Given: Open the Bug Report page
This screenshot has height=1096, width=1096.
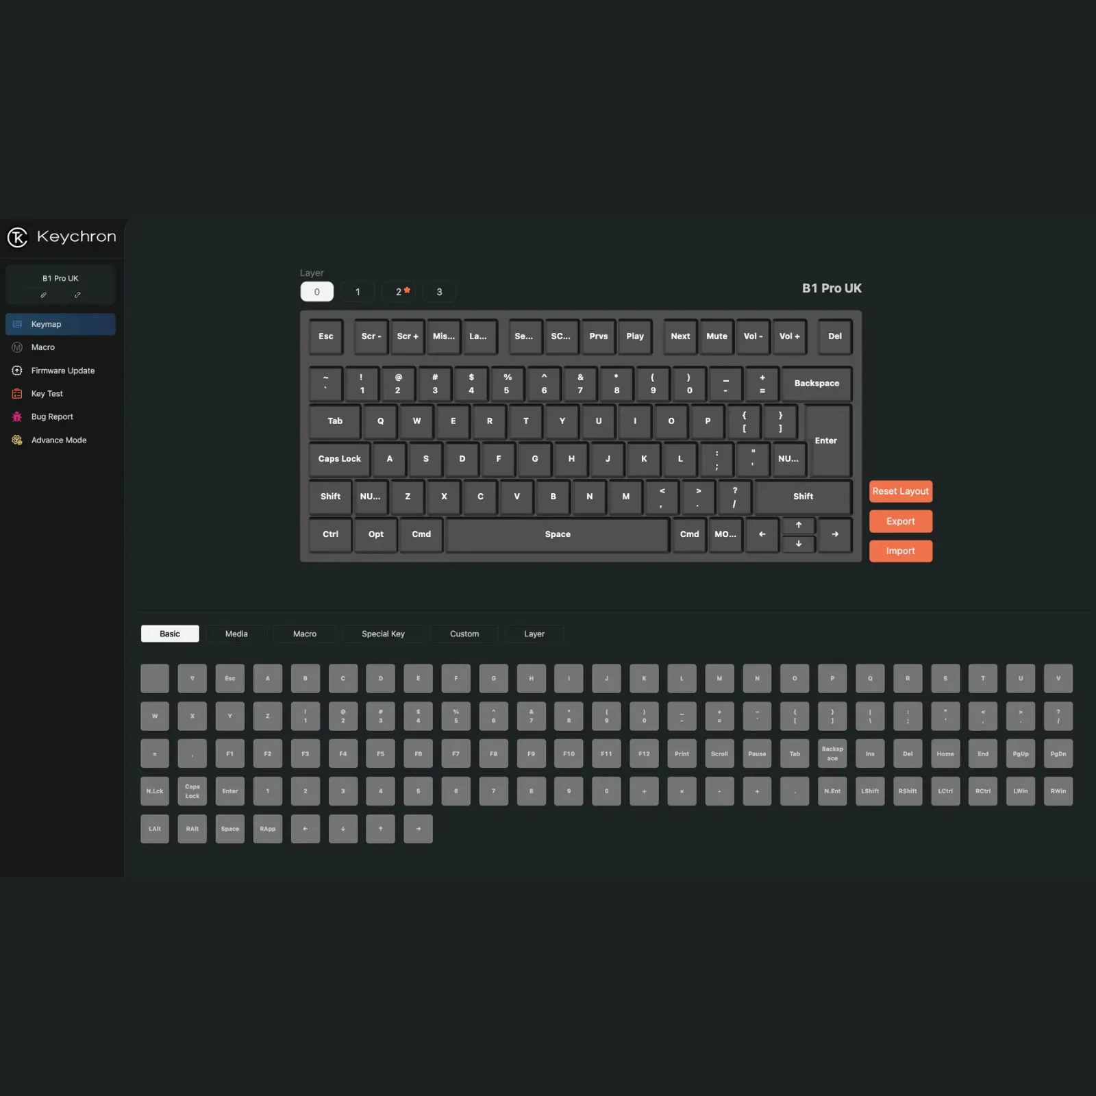Looking at the screenshot, I should 51,416.
